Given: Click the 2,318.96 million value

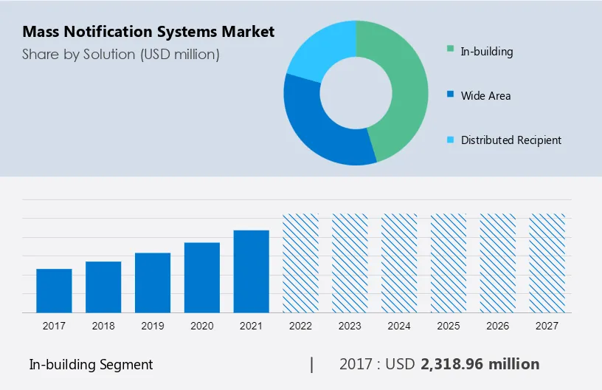Looking at the screenshot, I should [x=480, y=364].
